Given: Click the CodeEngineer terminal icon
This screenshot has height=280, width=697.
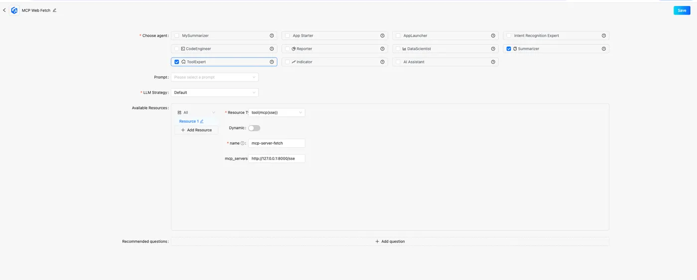Looking at the screenshot, I should click(x=183, y=49).
